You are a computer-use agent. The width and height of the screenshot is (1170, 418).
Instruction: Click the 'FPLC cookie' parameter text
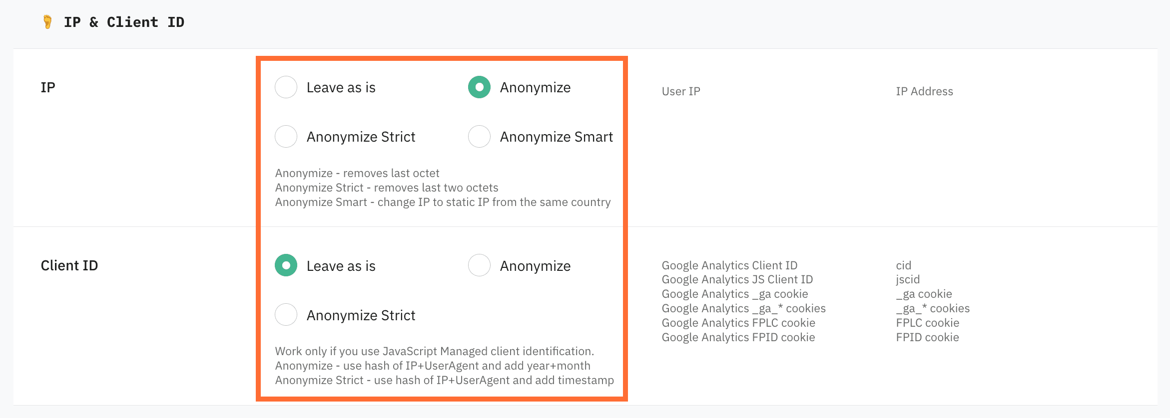(927, 323)
